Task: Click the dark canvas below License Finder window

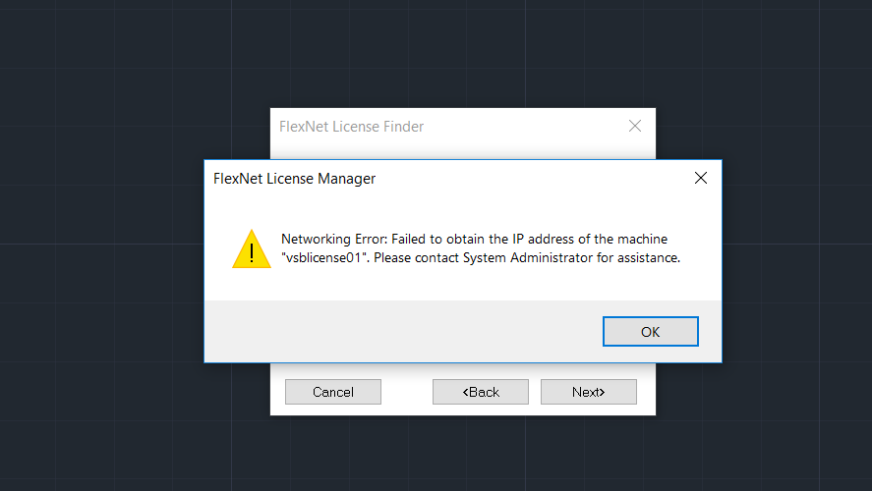Action: tap(463, 453)
